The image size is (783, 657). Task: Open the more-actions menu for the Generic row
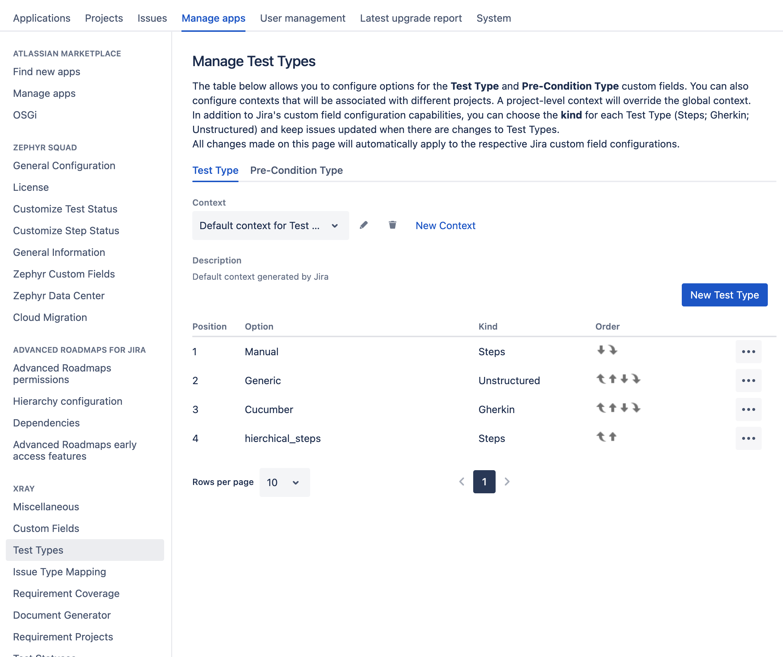(x=748, y=381)
